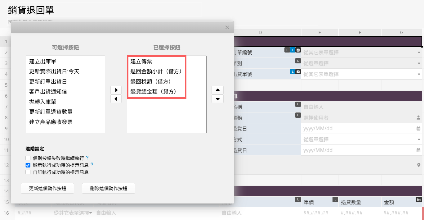The height and width of the screenshot is (220, 424).
Task: Select 退貨總金額（貸方） in selected list
Action: tap(167, 92)
